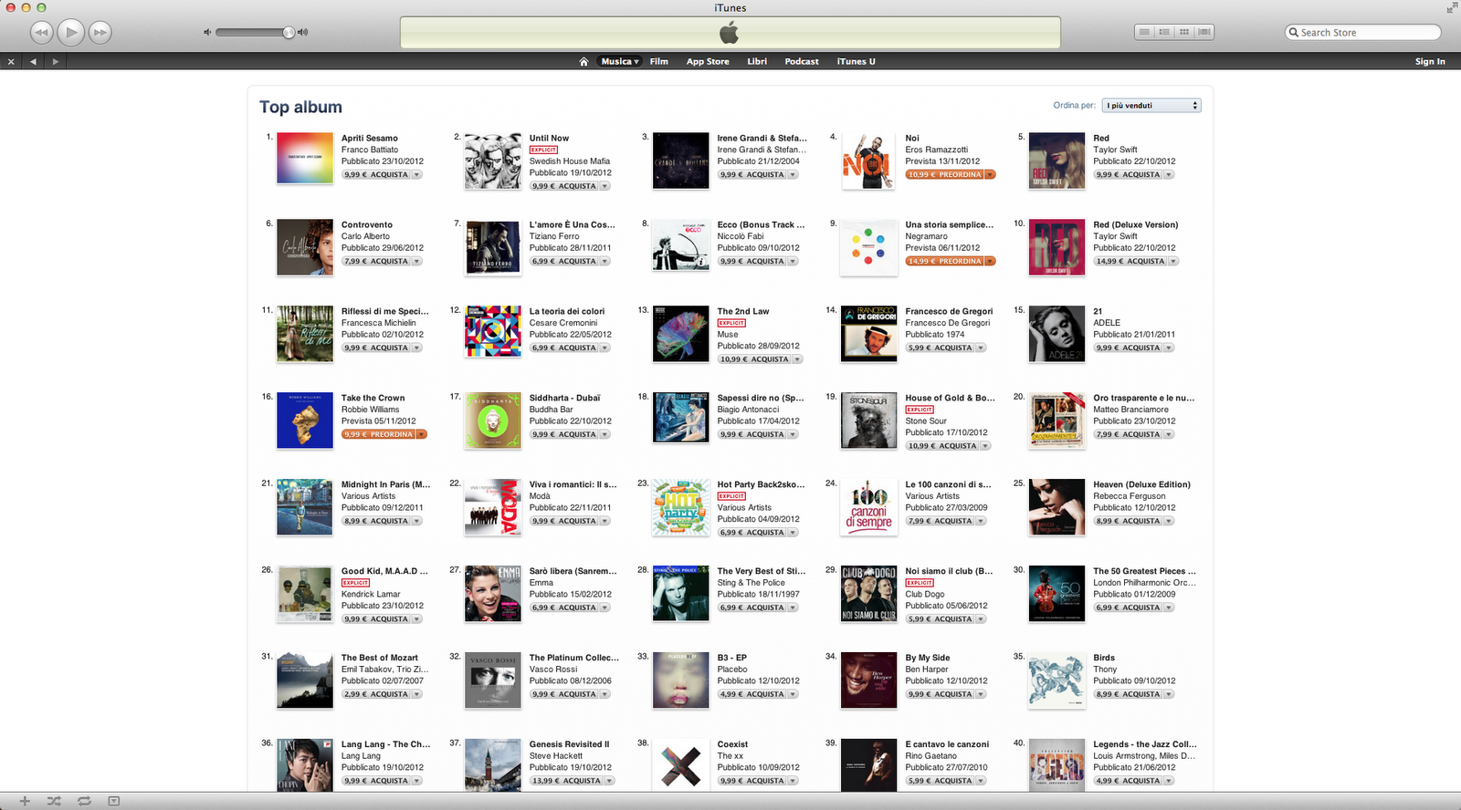This screenshot has height=810, width=1461.
Task: Buy The 2nd Law for 10,99 €
Action: 754,359
